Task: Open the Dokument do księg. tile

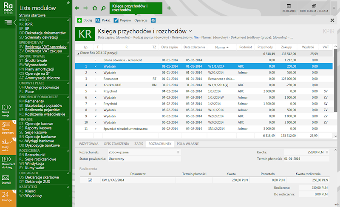Action: click(x=8, y=162)
